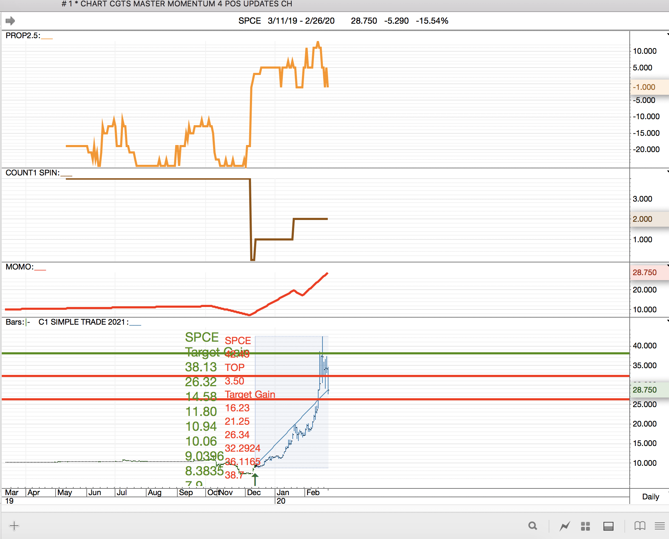Click the large green SPCE annotation
The image size is (669, 539).
pyautogui.click(x=202, y=337)
